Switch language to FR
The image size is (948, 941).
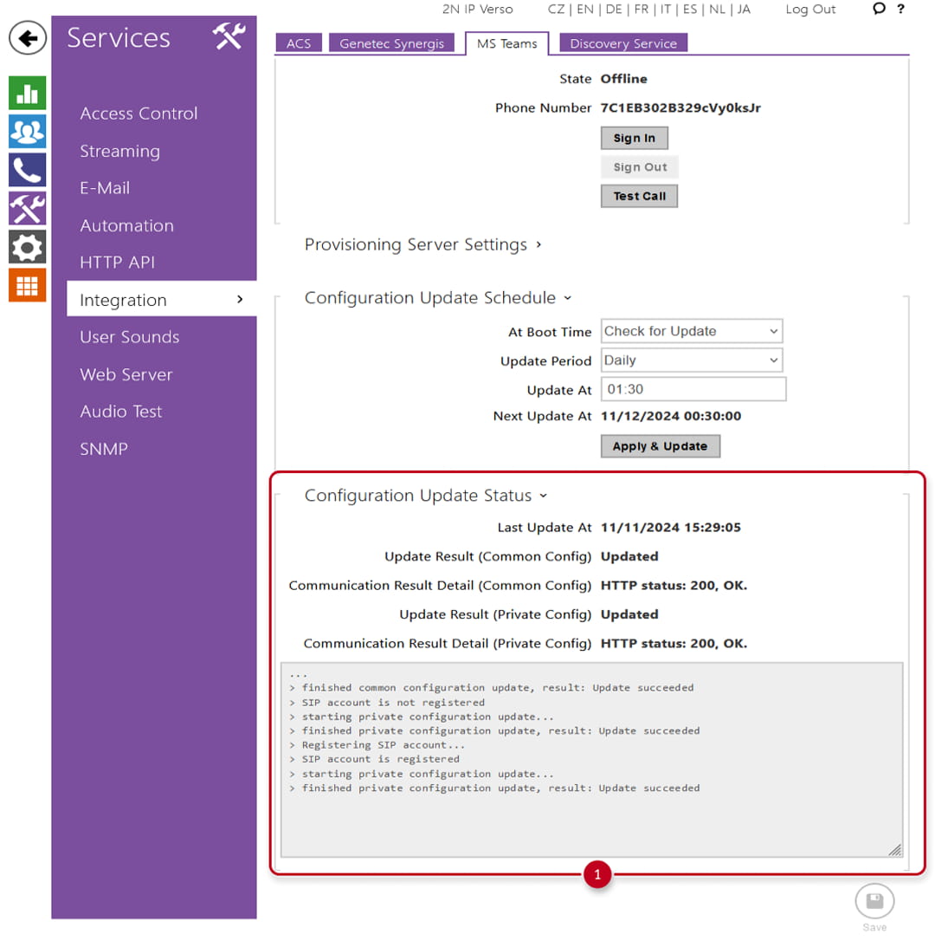point(641,9)
